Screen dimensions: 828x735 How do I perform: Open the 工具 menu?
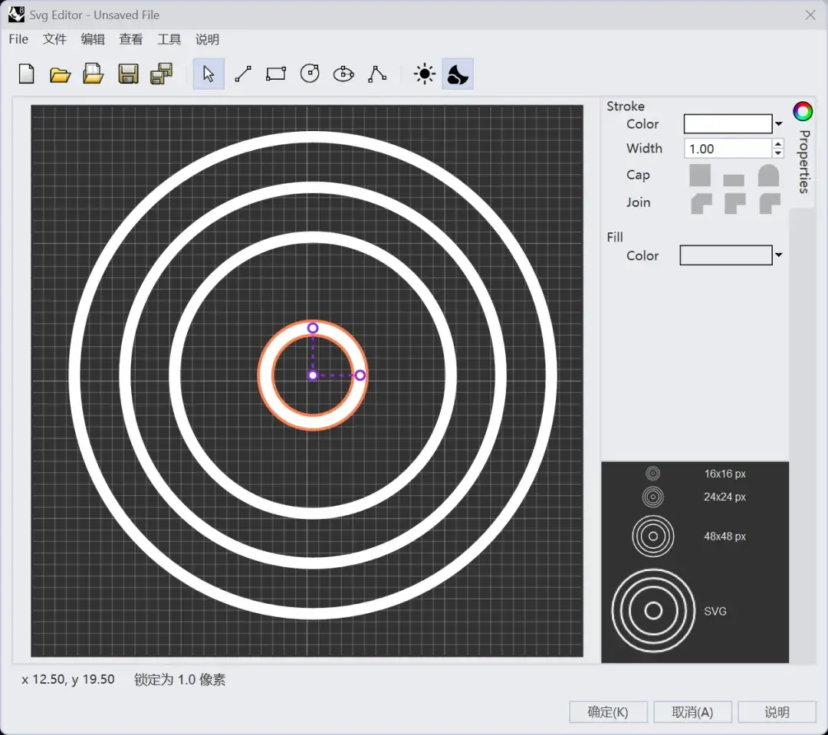coord(169,39)
